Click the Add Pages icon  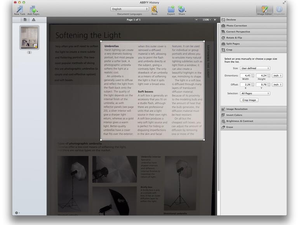click(33, 9)
